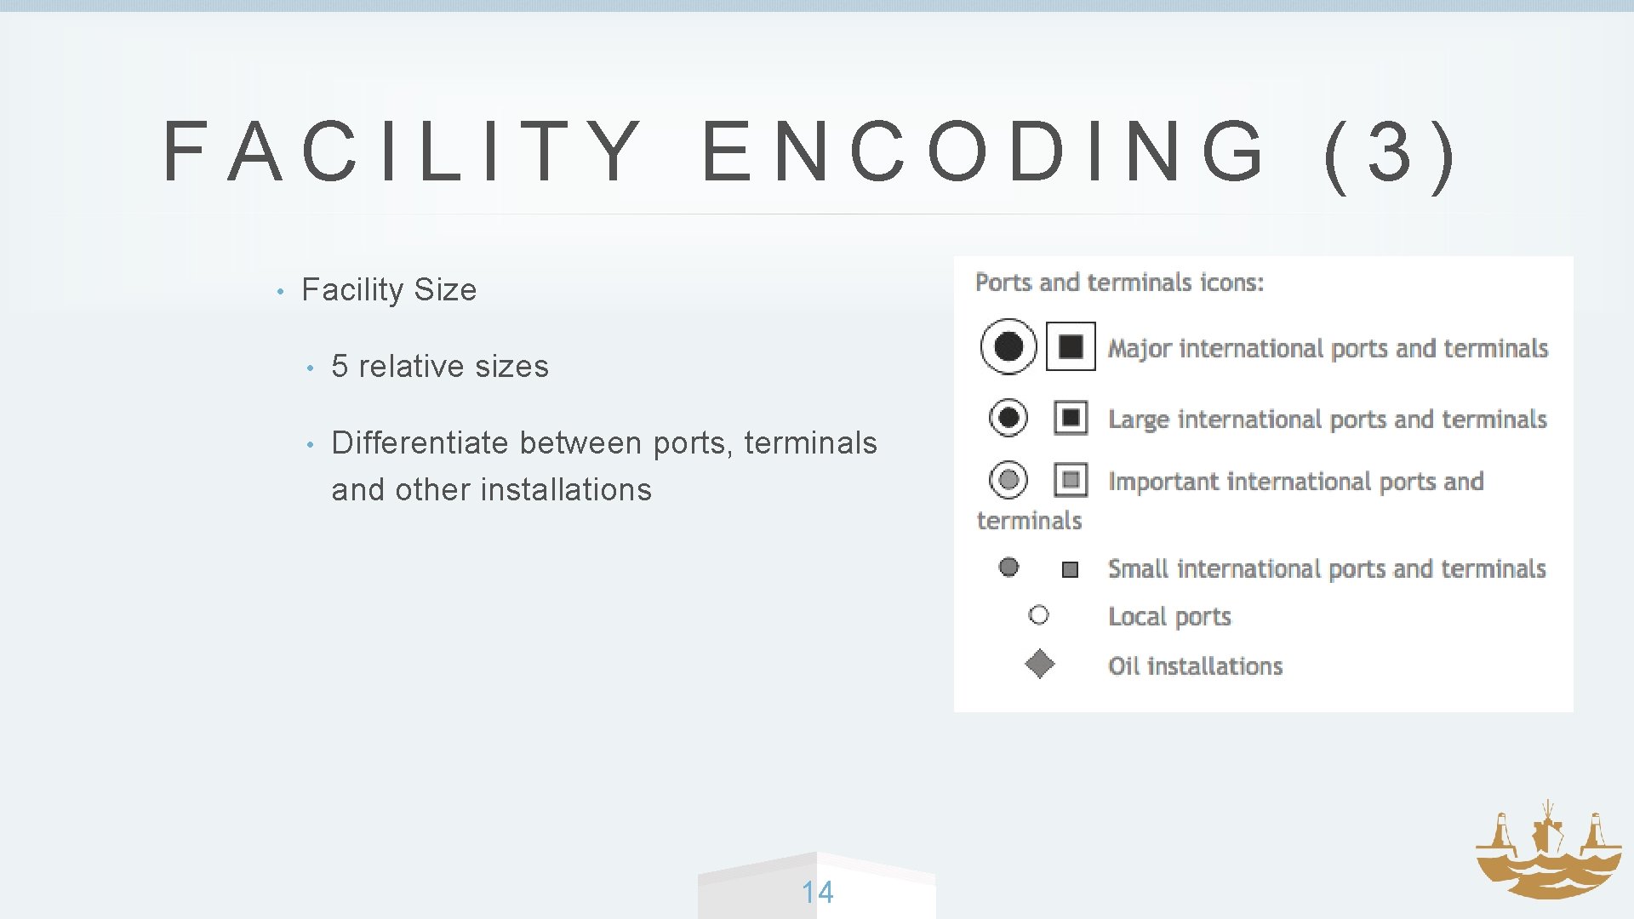Select the large international terminal square icon
The image size is (1634, 919).
[x=1071, y=418]
